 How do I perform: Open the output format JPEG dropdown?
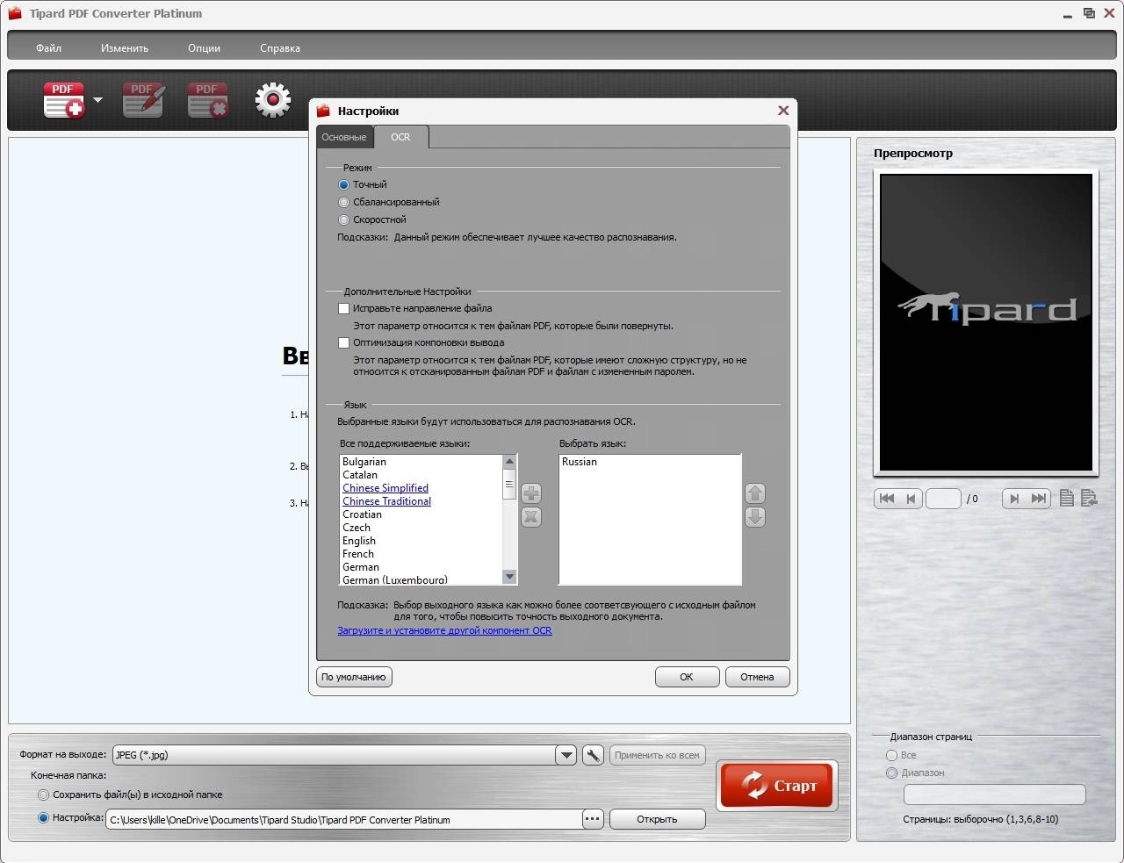coord(566,755)
